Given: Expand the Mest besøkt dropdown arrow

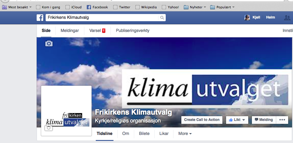Looking at the screenshot, I should coord(30,7).
